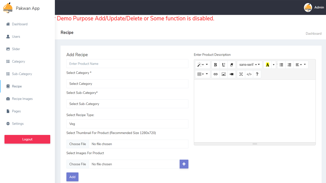The image size is (326, 183).
Task: Open the paragraph alignment dropdown
Action: pos(301,65)
